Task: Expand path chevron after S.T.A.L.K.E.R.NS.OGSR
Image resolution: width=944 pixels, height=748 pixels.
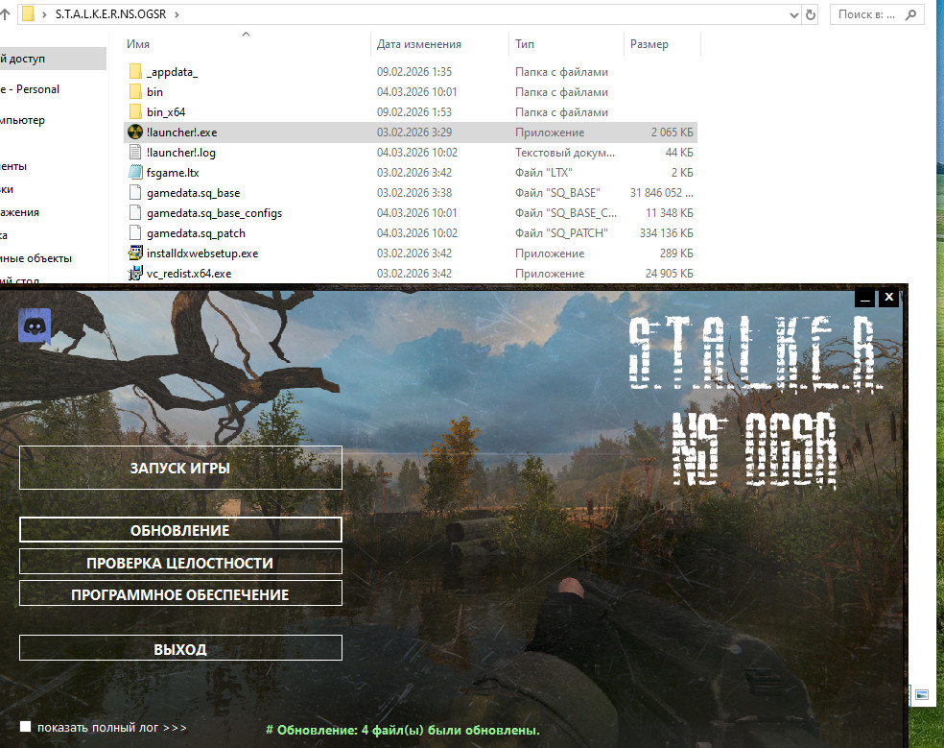Action: 177,14
